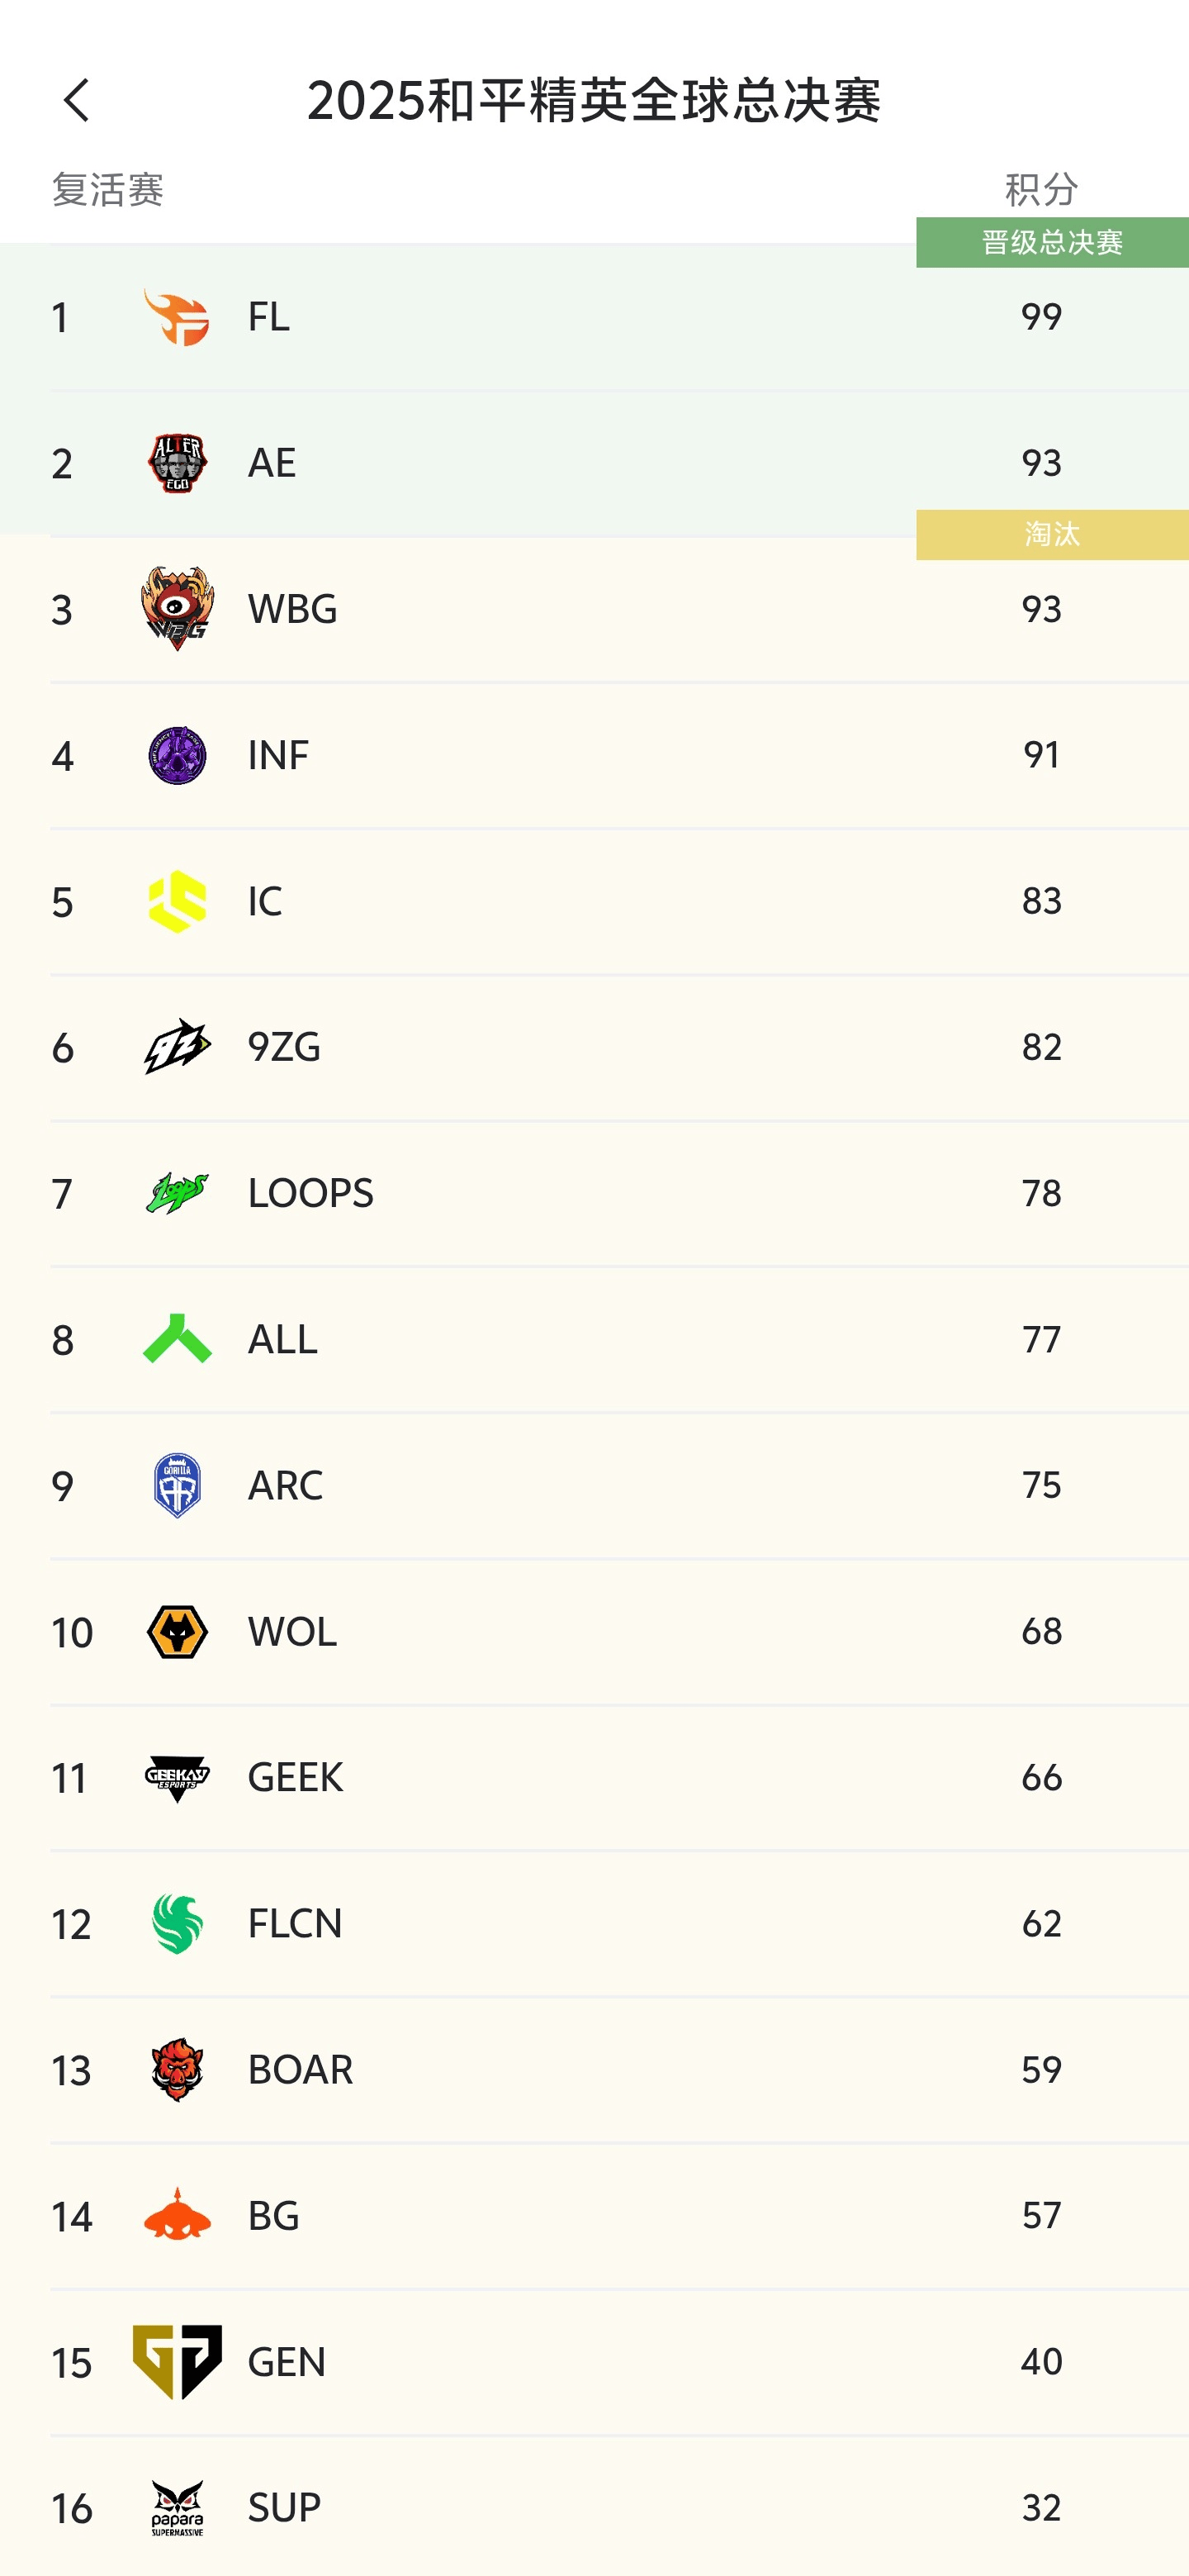The width and height of the screenshot is (1189, 2576).
Task: Tap the Wolves WOL team logo
Action: (x=177, y=1632)
